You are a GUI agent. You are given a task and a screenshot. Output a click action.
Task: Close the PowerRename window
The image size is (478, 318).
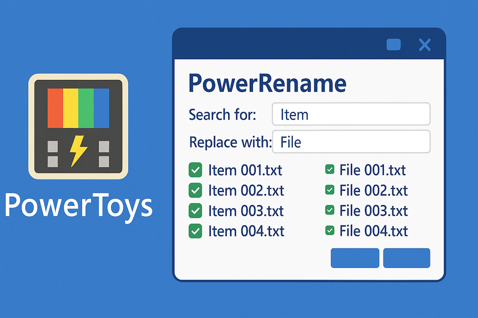coord(425,45)
